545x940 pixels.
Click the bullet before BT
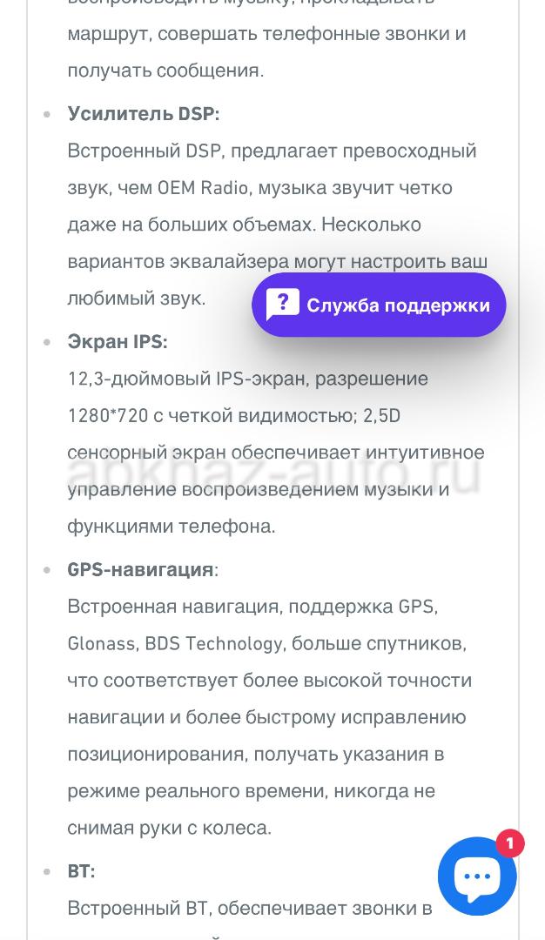(x=47, y=871)
